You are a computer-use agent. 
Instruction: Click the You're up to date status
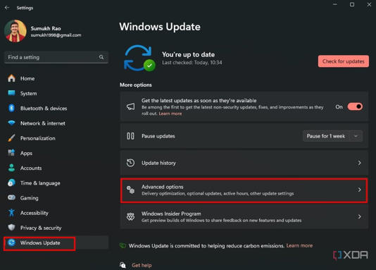pyautogui.click(x=188, y=54)
